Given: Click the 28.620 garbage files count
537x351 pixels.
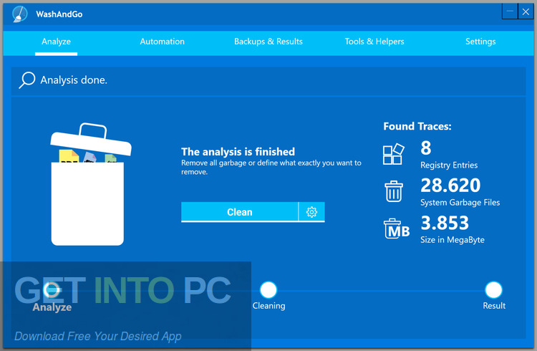Looking at the screenshot, I should (450, 186).
